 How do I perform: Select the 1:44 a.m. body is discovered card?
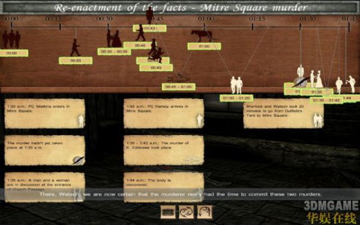pyautogui.click(x=164, y=187)
